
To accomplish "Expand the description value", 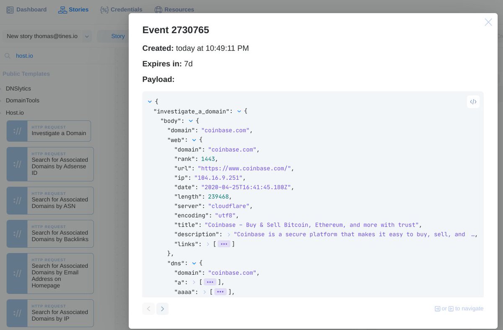I will pos(229,235).
